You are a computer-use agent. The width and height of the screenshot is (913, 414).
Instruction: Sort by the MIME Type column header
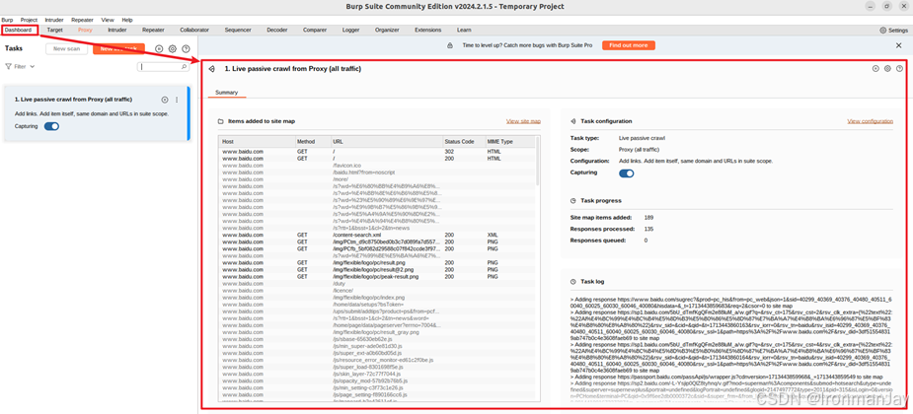[509, 142]
